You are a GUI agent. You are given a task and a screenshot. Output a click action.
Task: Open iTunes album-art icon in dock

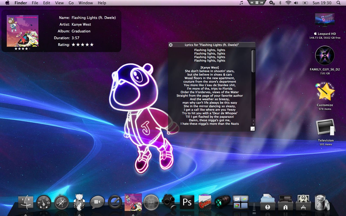pos(133,202)
